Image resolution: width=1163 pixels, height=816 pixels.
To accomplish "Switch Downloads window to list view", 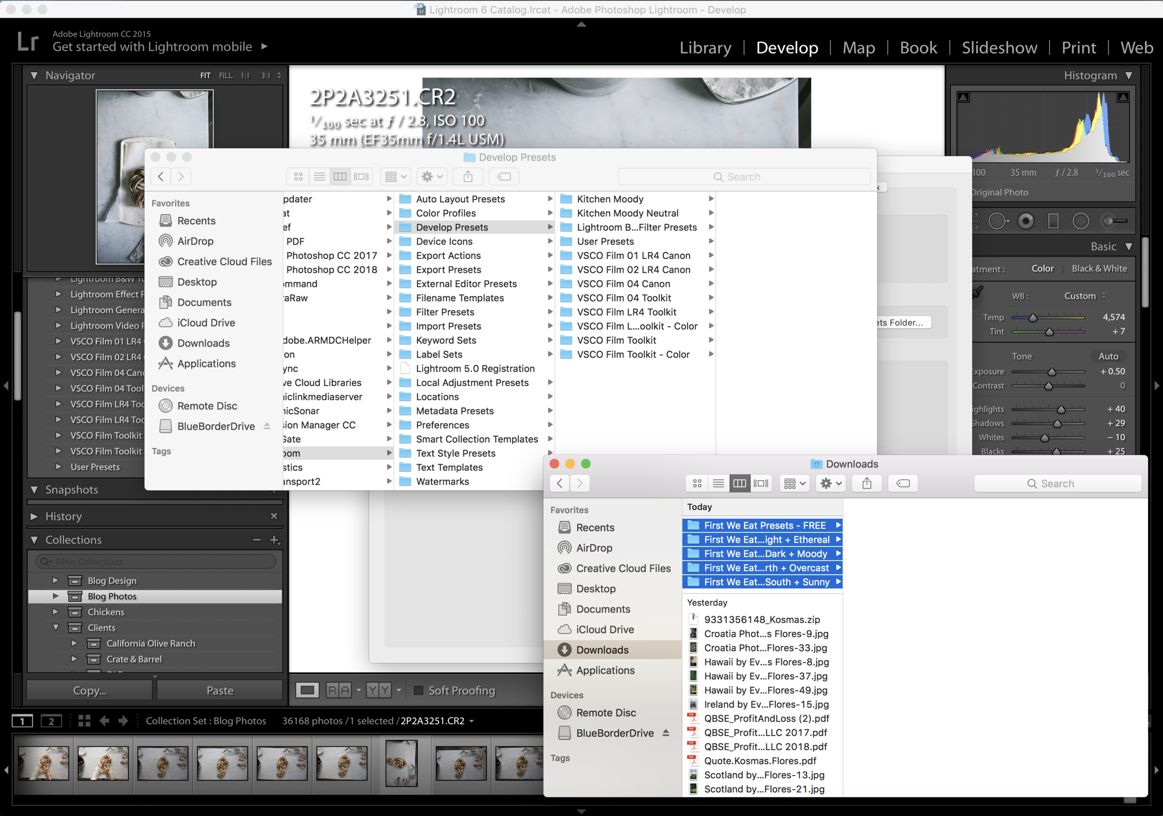I will point(718,483).
